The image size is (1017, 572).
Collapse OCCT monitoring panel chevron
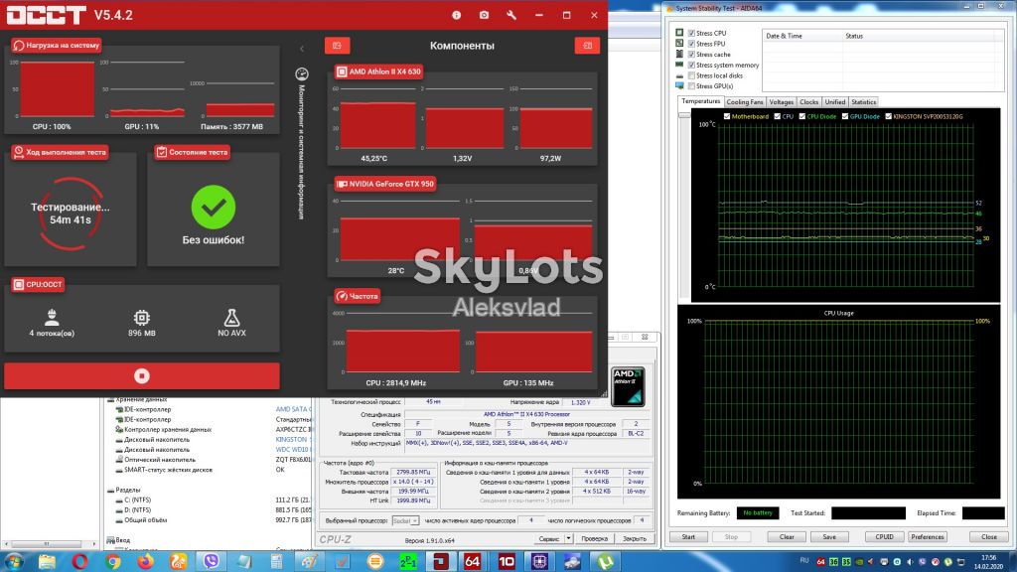(x=302, y=49)
